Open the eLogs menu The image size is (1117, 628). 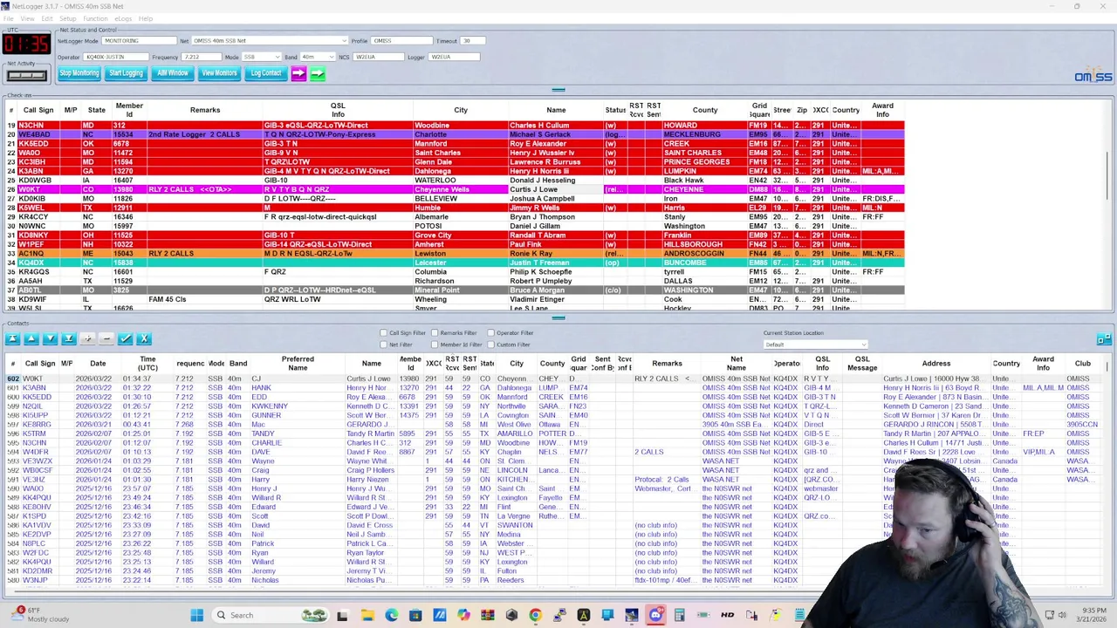pos(123,18)
